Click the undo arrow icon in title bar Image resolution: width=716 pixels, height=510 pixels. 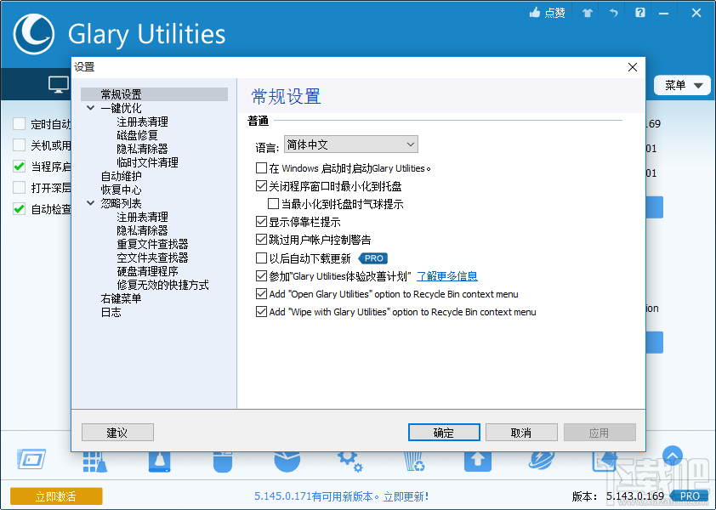613,13
